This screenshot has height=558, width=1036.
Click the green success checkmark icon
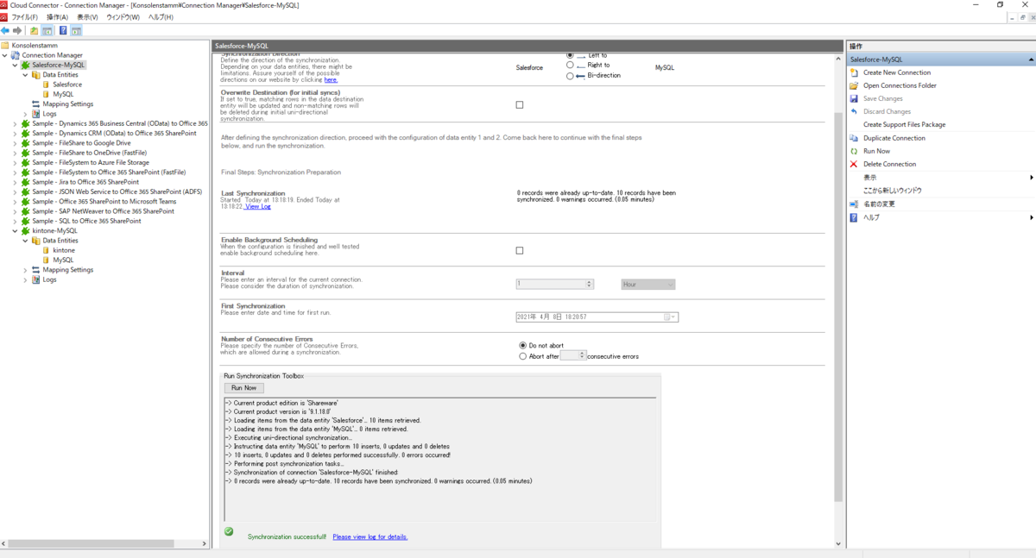pos(229,531)
